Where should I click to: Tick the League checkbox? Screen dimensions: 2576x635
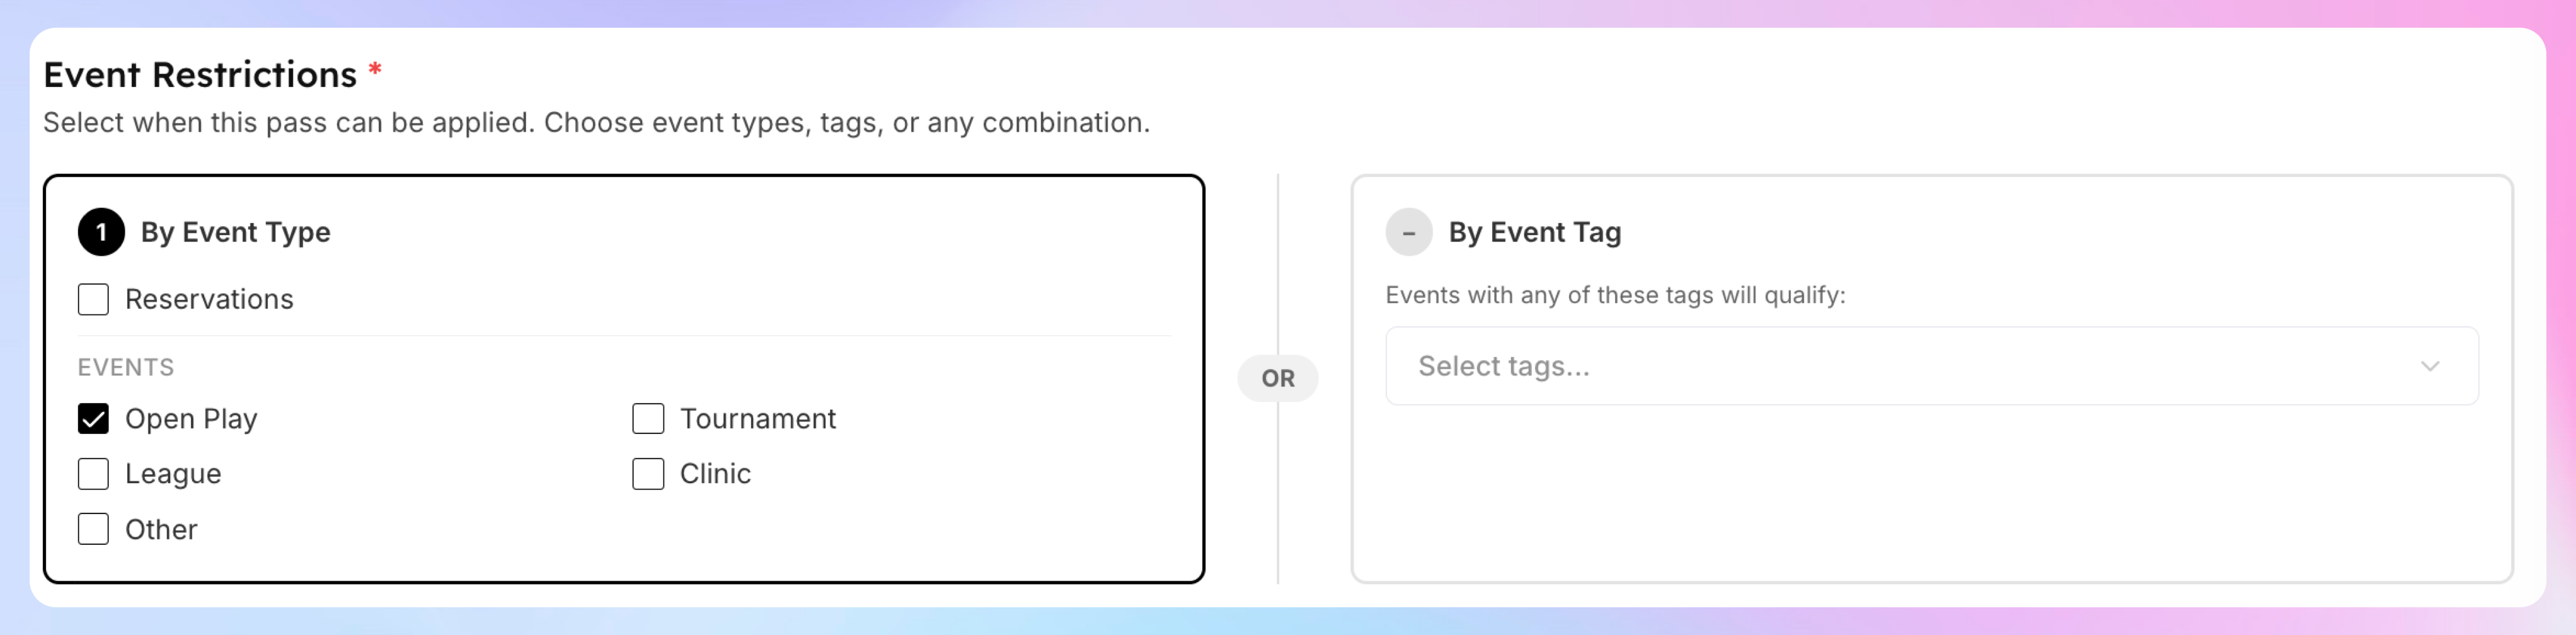tap(93, 473)
